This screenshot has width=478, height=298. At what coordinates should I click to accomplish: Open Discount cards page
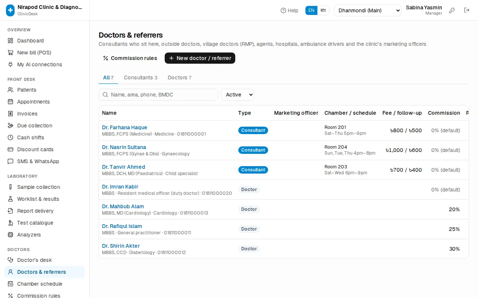pyautogui.click(x=44, y=149)
